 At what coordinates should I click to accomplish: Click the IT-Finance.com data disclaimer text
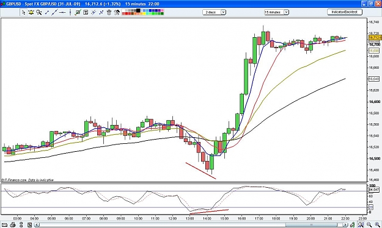click(x=28, y=180)
